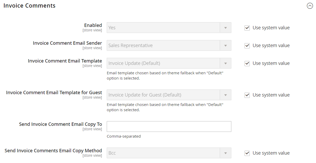Click the Send Invoice Comment Email Copy To label
Image resolution: width=316 pixels, height=163 pixels.
pos(60,124)
